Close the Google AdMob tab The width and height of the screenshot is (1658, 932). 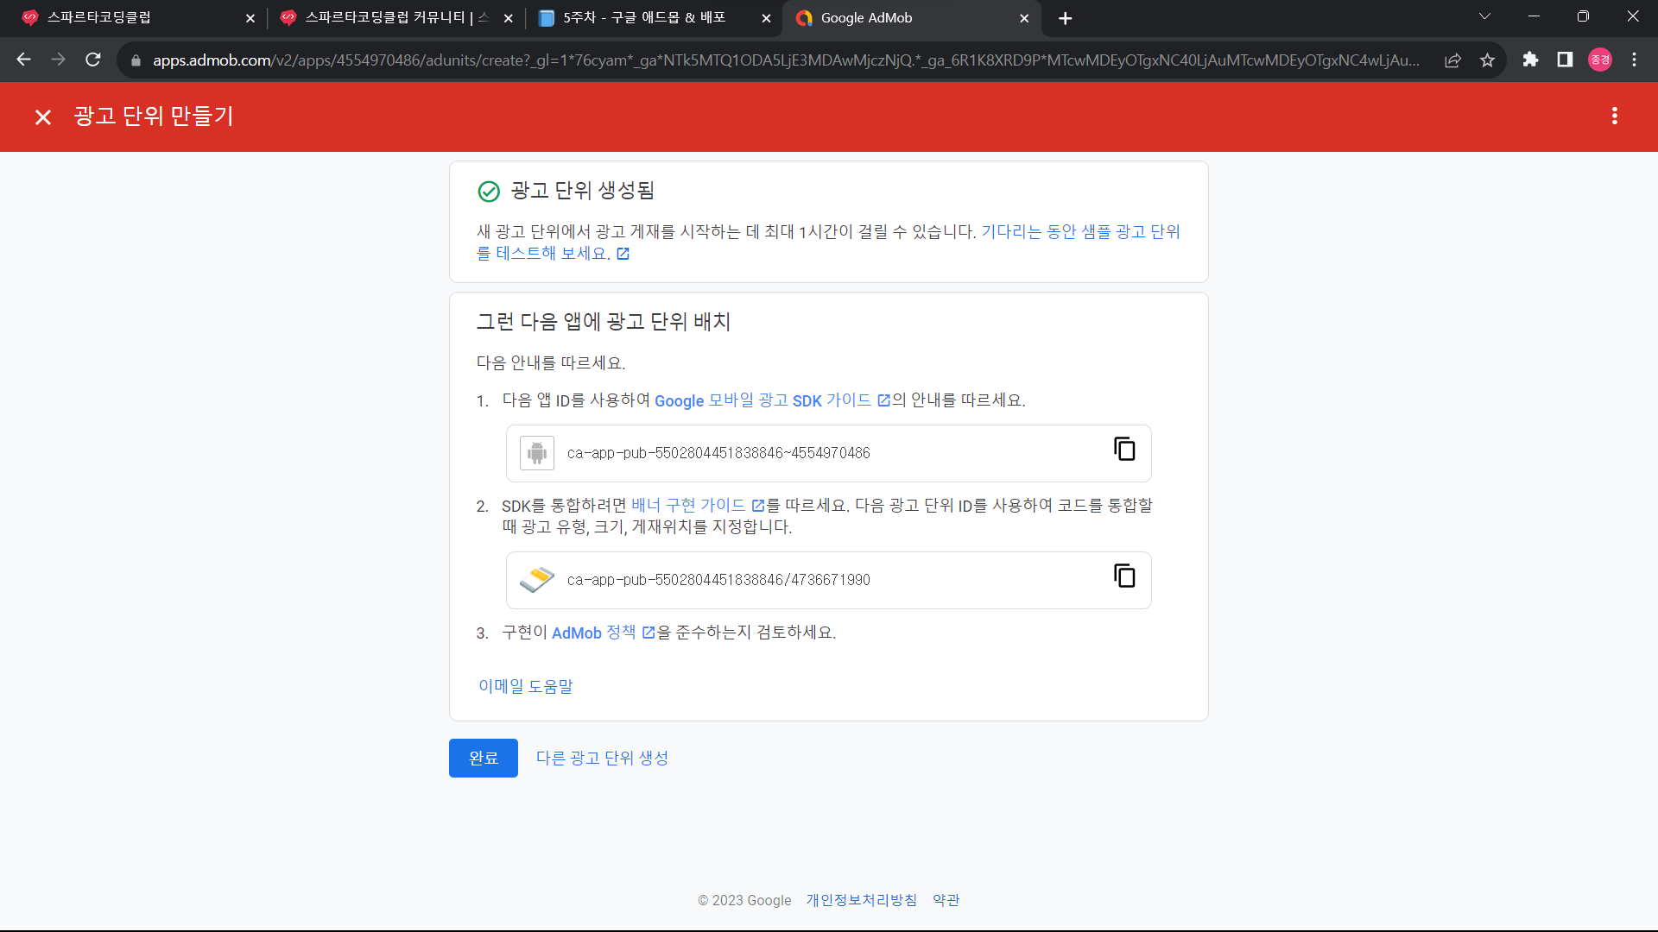click(x=1024, y=18)
